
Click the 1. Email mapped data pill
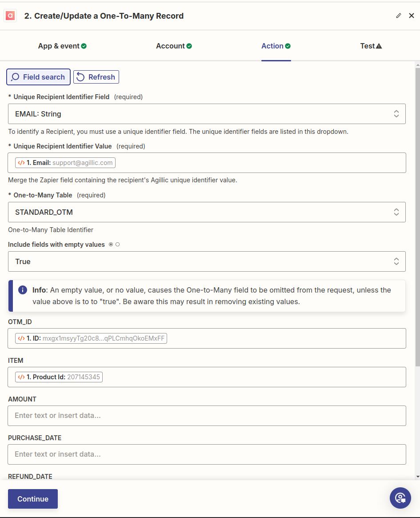click(65, 163)
